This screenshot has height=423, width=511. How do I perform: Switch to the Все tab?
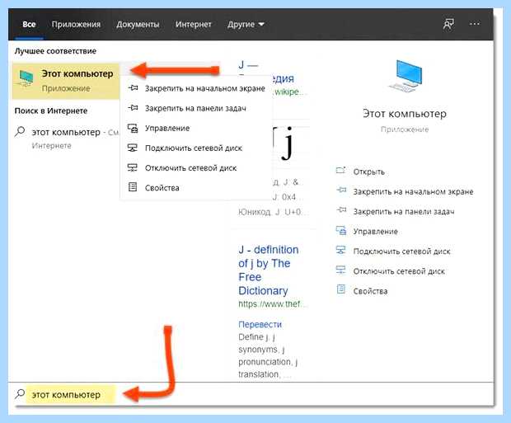coord(29,25)
